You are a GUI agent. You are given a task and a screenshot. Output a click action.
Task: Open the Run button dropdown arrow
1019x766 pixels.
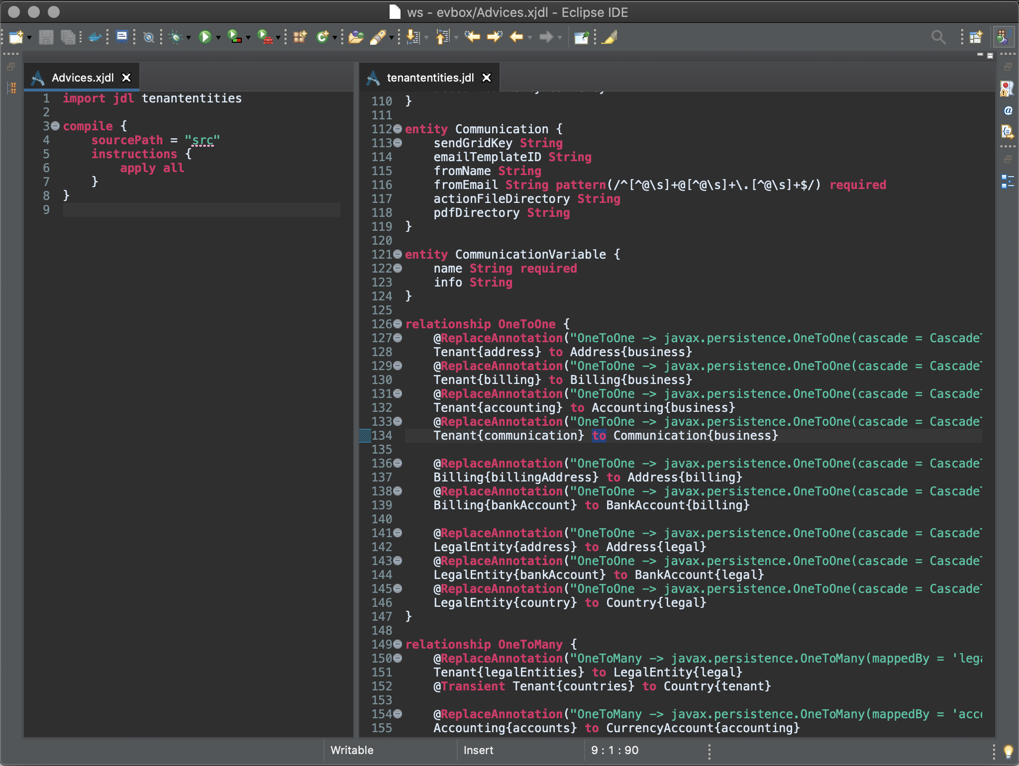pyautogui.click(x=218, y=38)
